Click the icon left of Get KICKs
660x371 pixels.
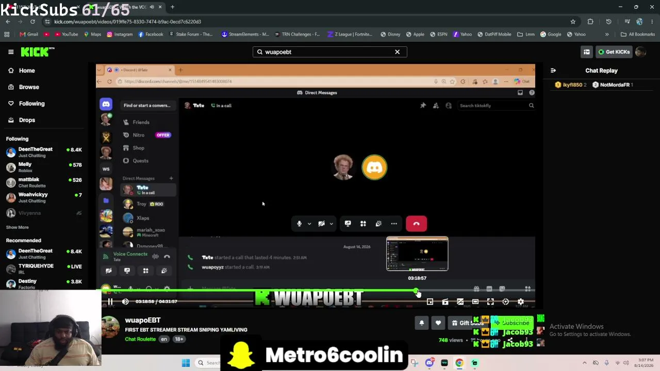pyautogui.click(x=587, y=52)
